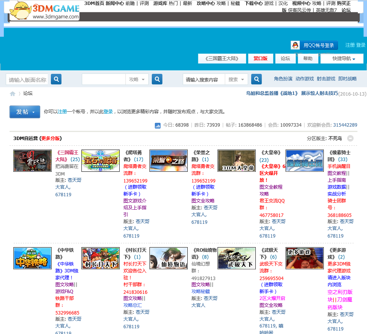Click 新闻中心 in top menu
This screenshot has height=334, width=367.
(115, 3)
